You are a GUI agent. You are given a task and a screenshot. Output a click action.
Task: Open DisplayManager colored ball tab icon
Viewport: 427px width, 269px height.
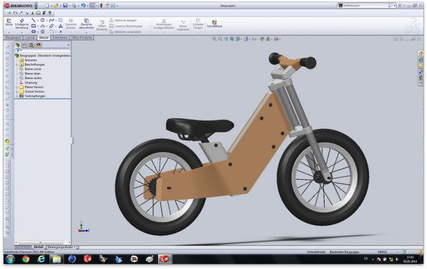(38, 45)
